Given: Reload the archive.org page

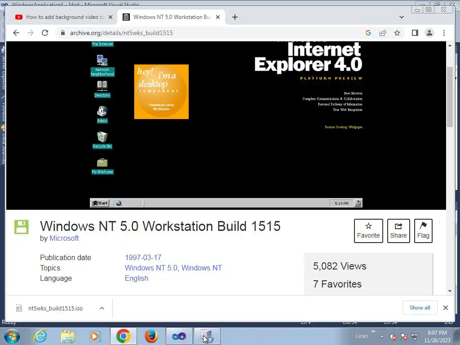Looking at the screenshot, I should point(45,33).
